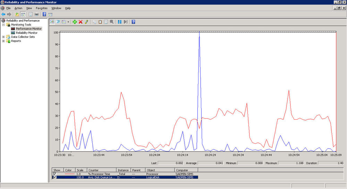
Task: Freeze the display with the pause icon
Action: pos(120,22)
